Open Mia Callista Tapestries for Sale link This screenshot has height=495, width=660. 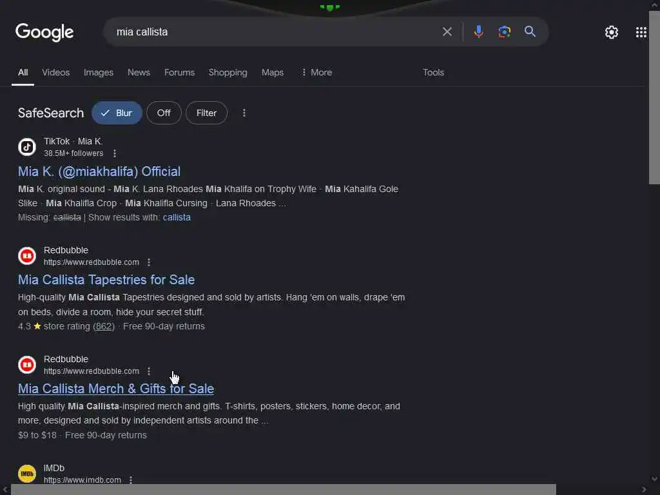[106, 280]
